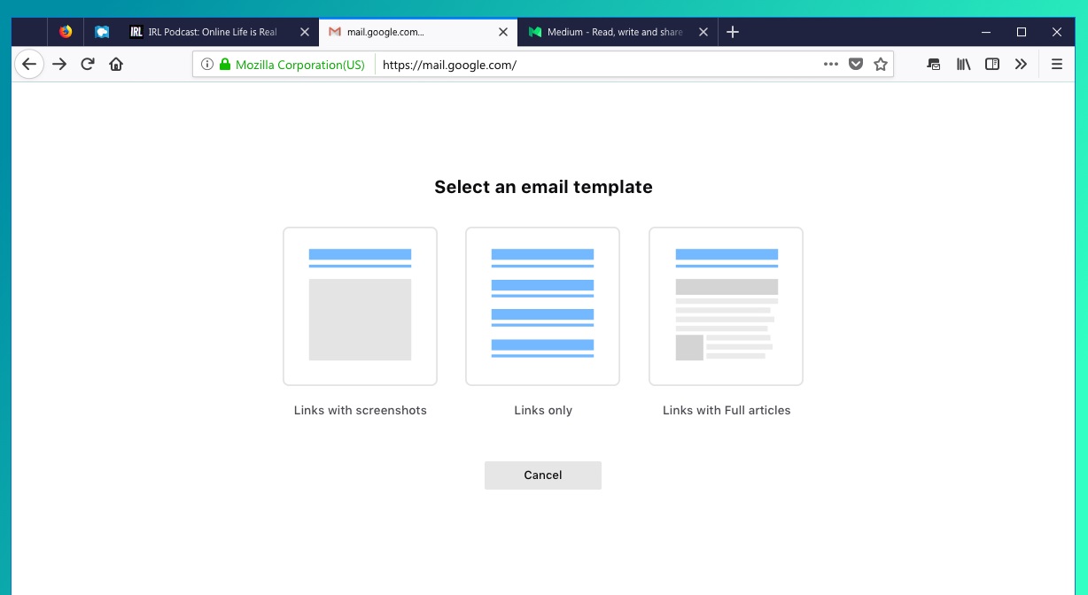The width and height of the screenshot is (1088, 595).
Task: Reload the current page
Action: [88, 65]
